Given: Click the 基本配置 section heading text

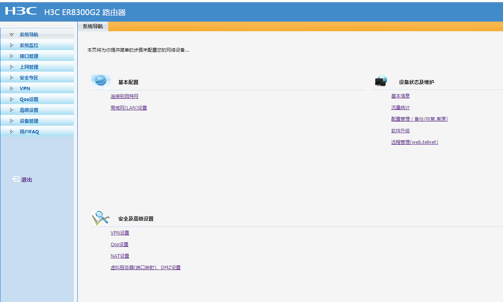Looking at the screenshot, I should 128,82.
